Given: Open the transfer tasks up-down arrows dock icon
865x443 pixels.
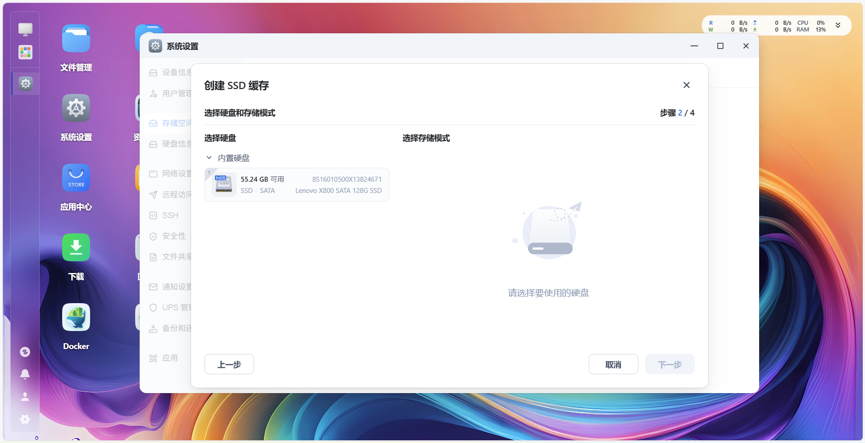Looking at the screenshot, I should tap(25, 352).
